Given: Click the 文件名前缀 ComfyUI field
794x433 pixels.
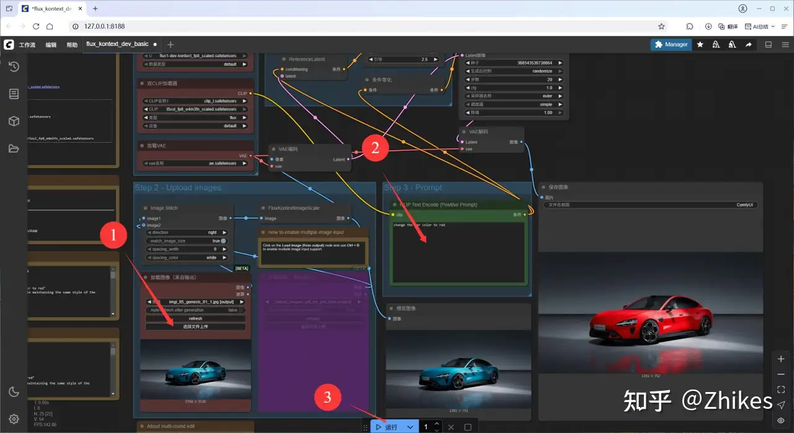Looking at the screenshot, I should (x=651, y=205).
